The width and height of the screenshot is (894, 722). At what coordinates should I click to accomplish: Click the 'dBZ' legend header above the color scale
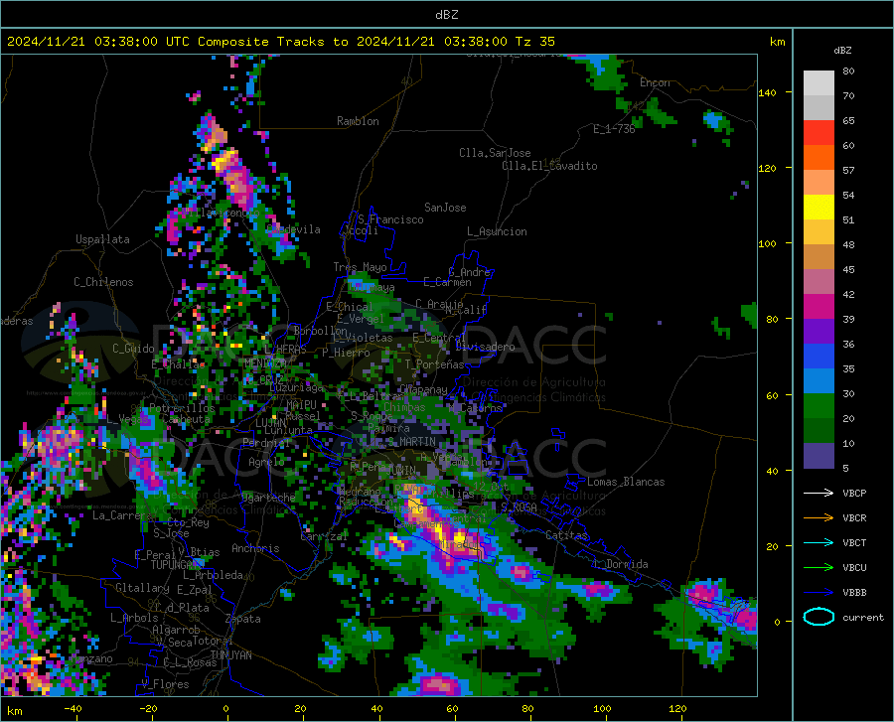(x=842, y=50)
